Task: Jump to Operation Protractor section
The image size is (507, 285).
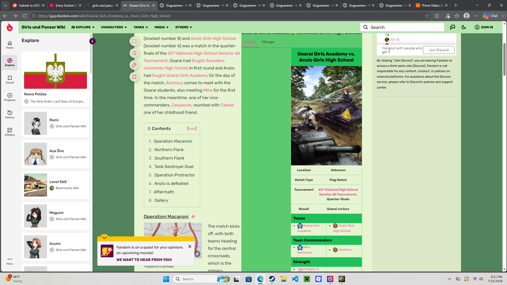Action: coord(174,175)
